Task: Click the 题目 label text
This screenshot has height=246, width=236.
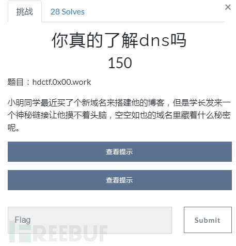Action: pyautogui.click(x=15, y=82)
